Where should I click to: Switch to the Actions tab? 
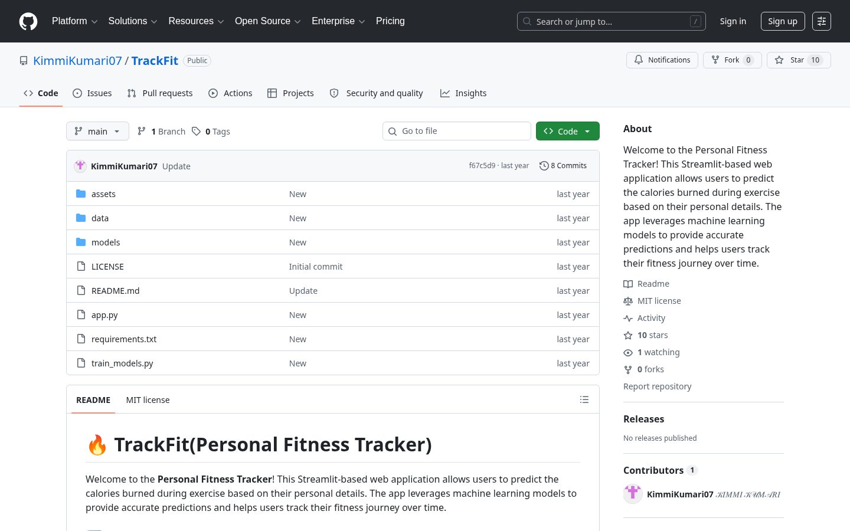(230, 93)
